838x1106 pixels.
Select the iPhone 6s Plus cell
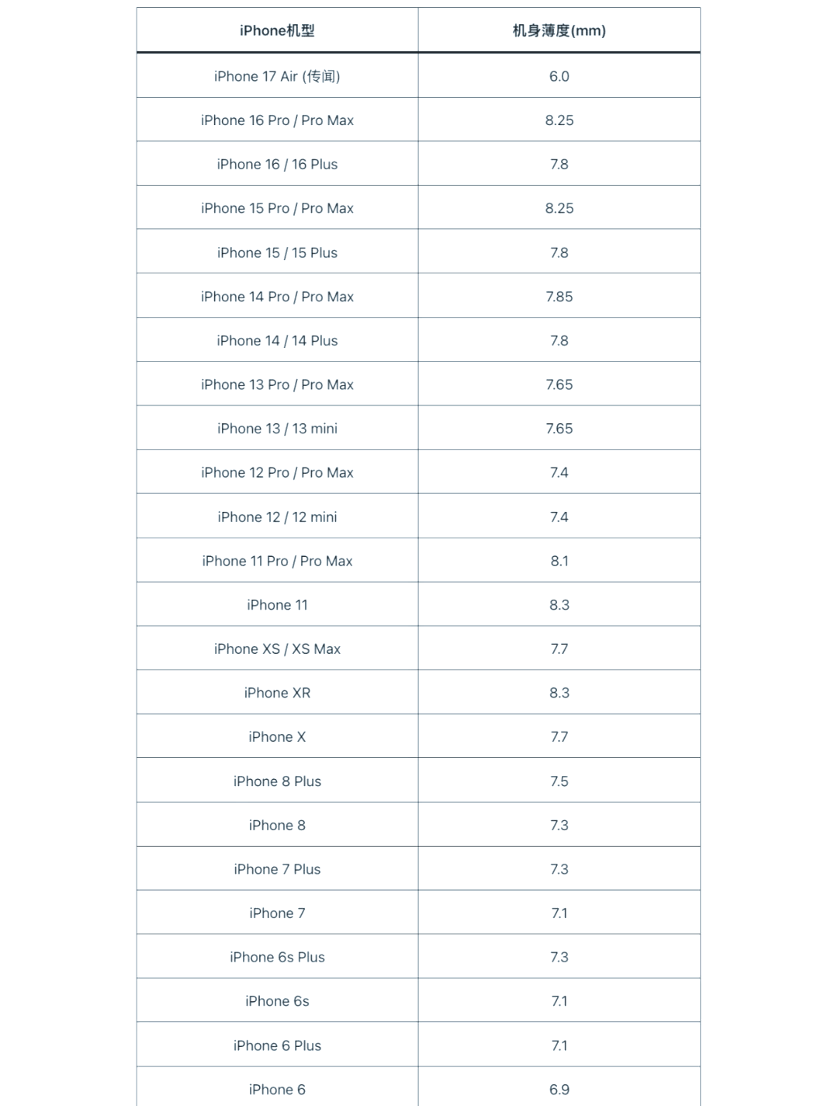[x=277, y=957]
